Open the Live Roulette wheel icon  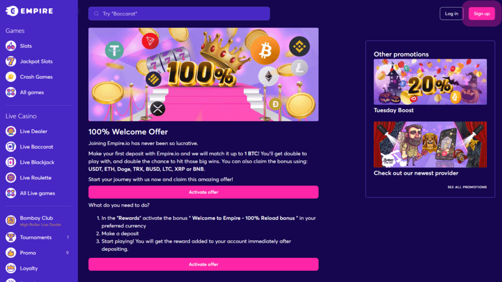11,177
